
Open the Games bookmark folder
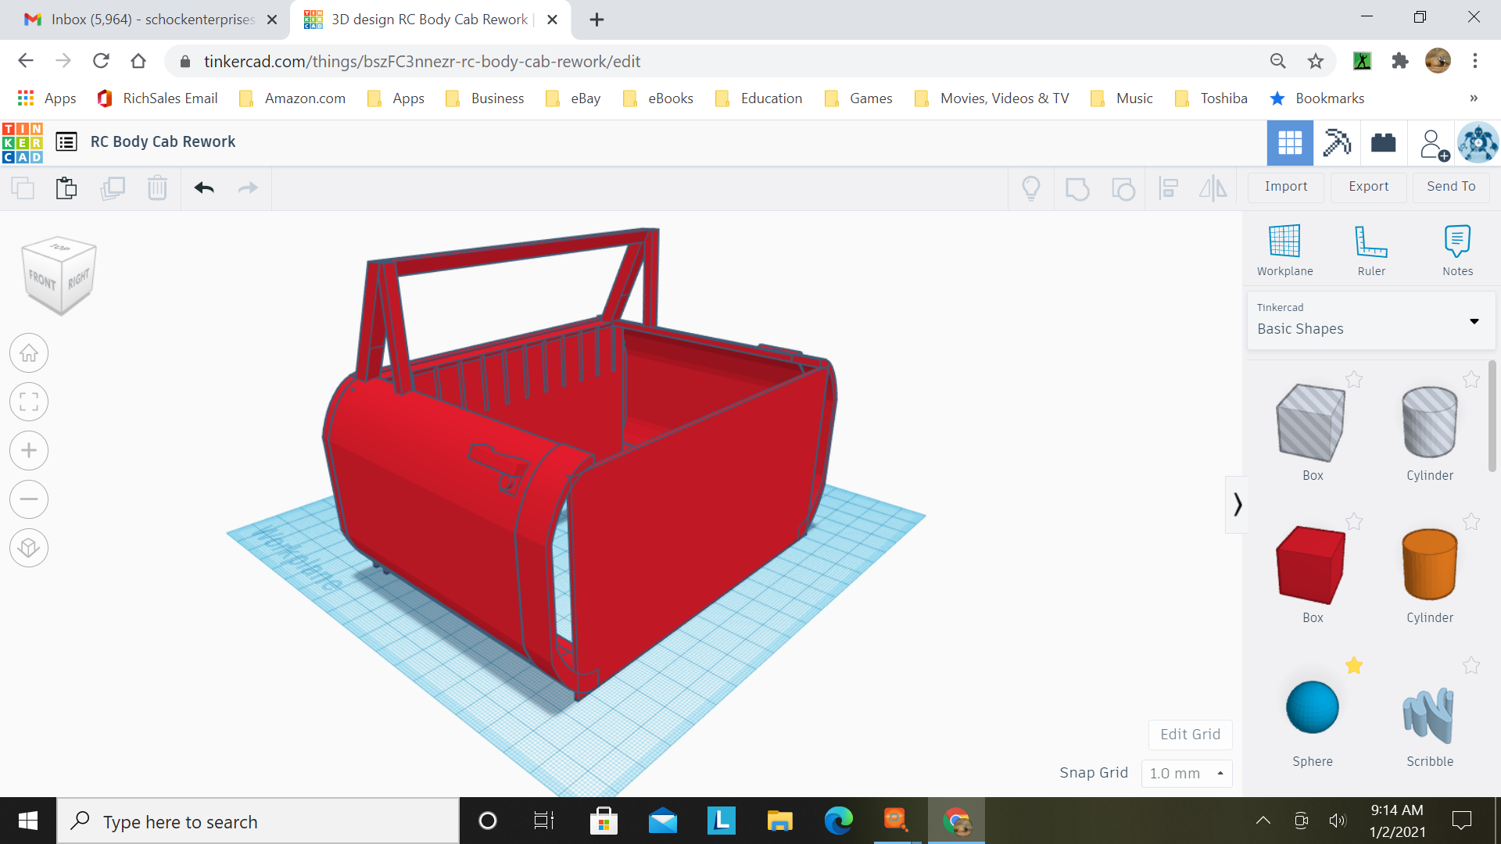858,98
